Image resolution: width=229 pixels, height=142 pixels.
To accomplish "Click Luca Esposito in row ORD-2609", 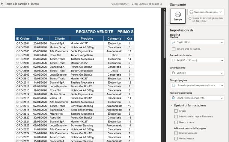I will 58,75.
